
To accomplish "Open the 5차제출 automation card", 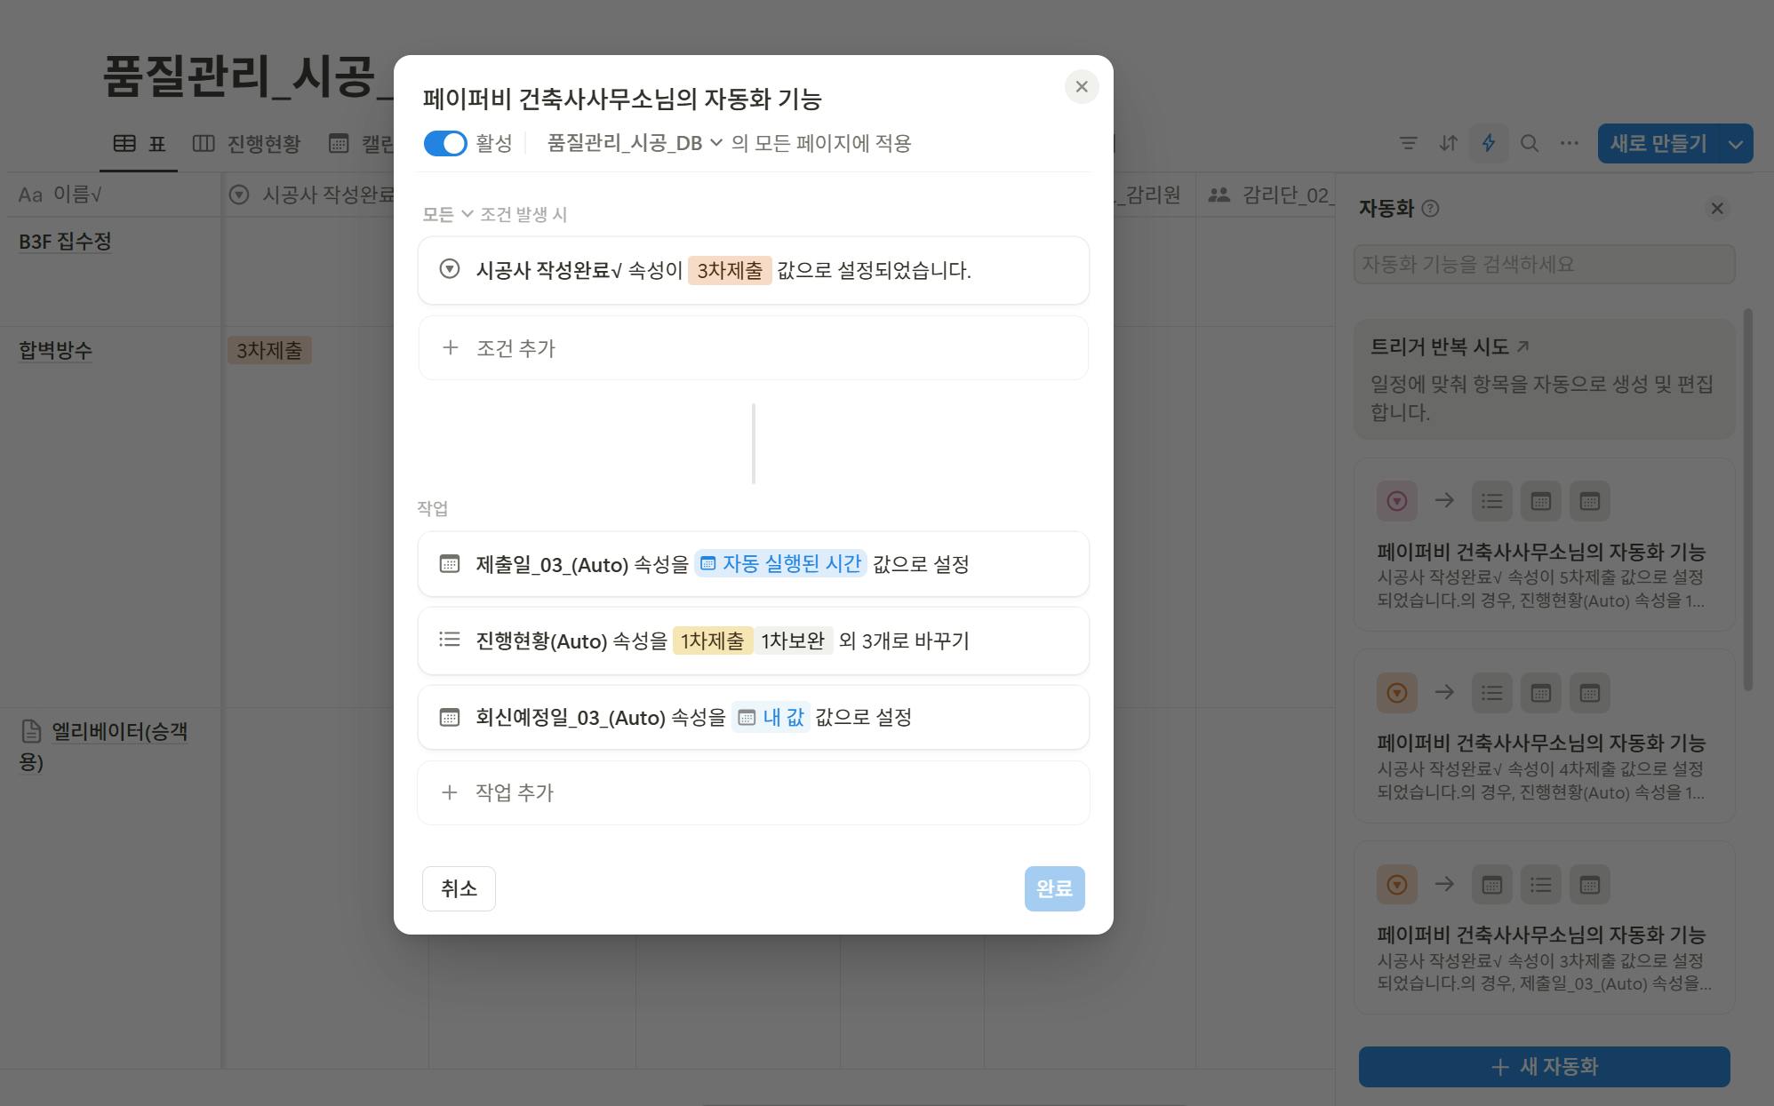I will (1544, 545).
